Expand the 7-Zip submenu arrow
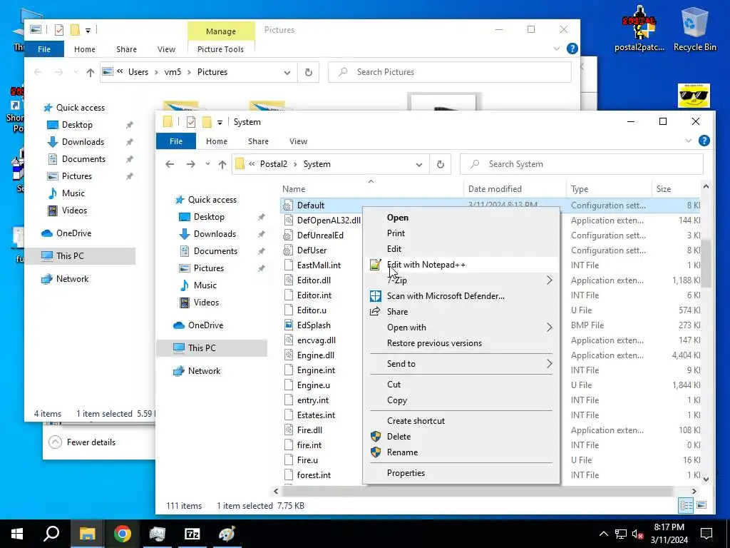 coord(549,280)
